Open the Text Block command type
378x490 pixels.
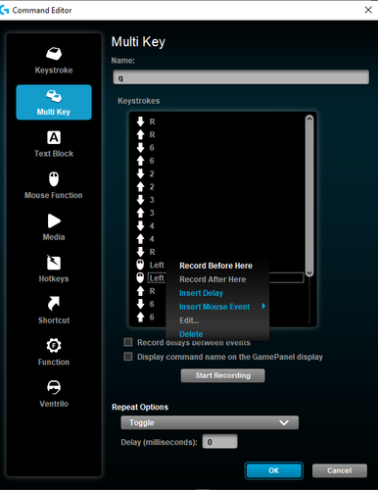pos(54,144)
